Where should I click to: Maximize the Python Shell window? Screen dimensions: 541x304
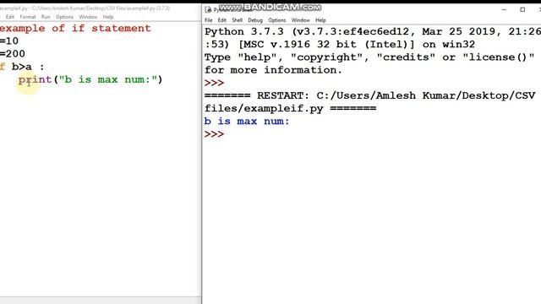click(522, 9)
